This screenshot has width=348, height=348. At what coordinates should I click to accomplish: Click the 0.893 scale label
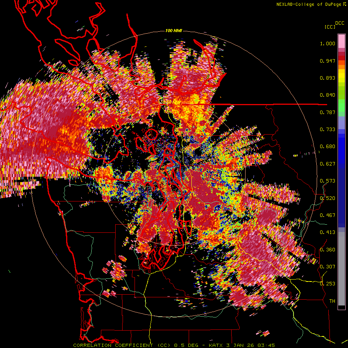328,78
